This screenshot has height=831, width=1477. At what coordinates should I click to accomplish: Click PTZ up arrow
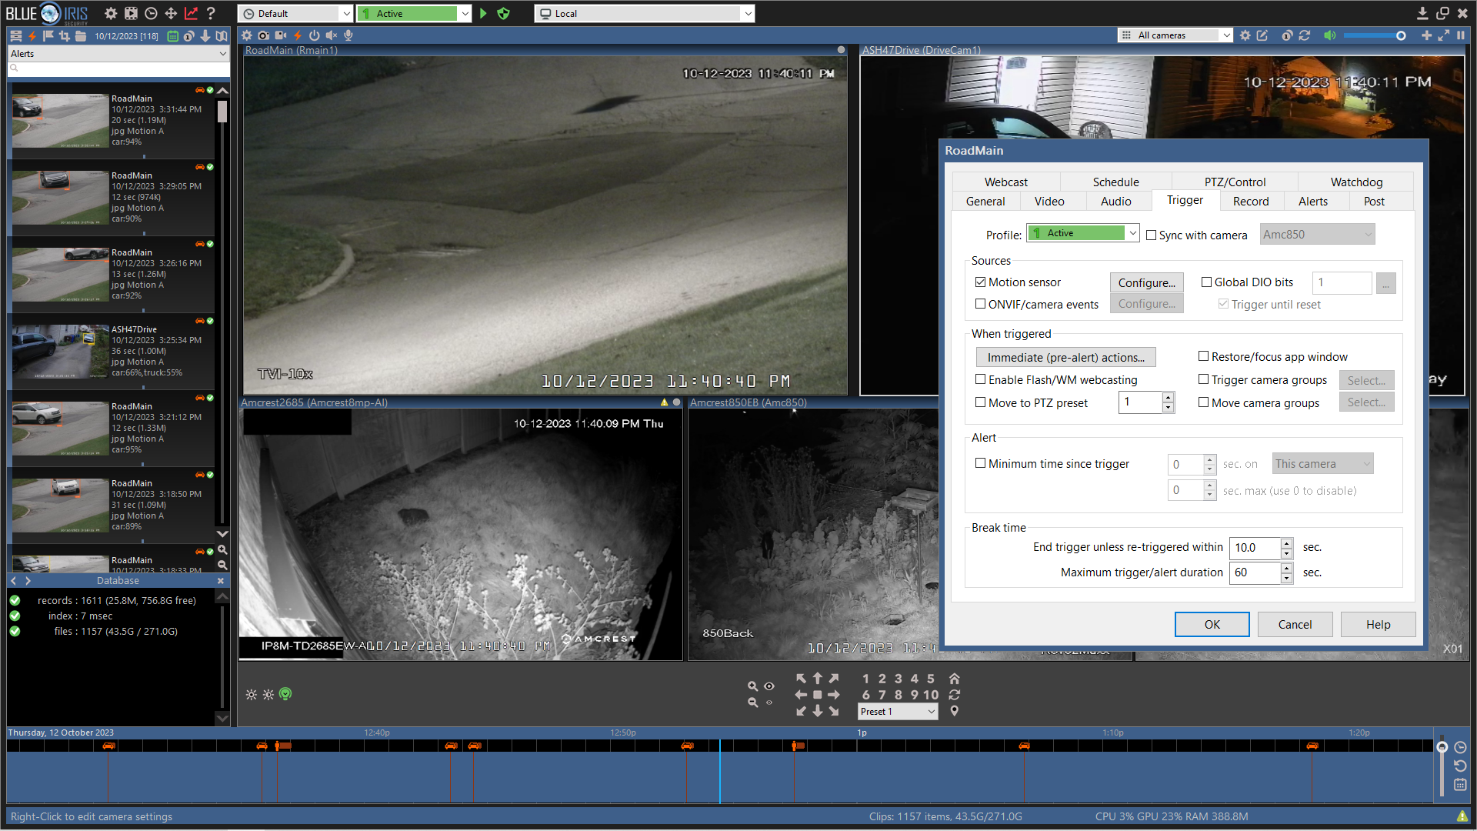tap(818, 679)
